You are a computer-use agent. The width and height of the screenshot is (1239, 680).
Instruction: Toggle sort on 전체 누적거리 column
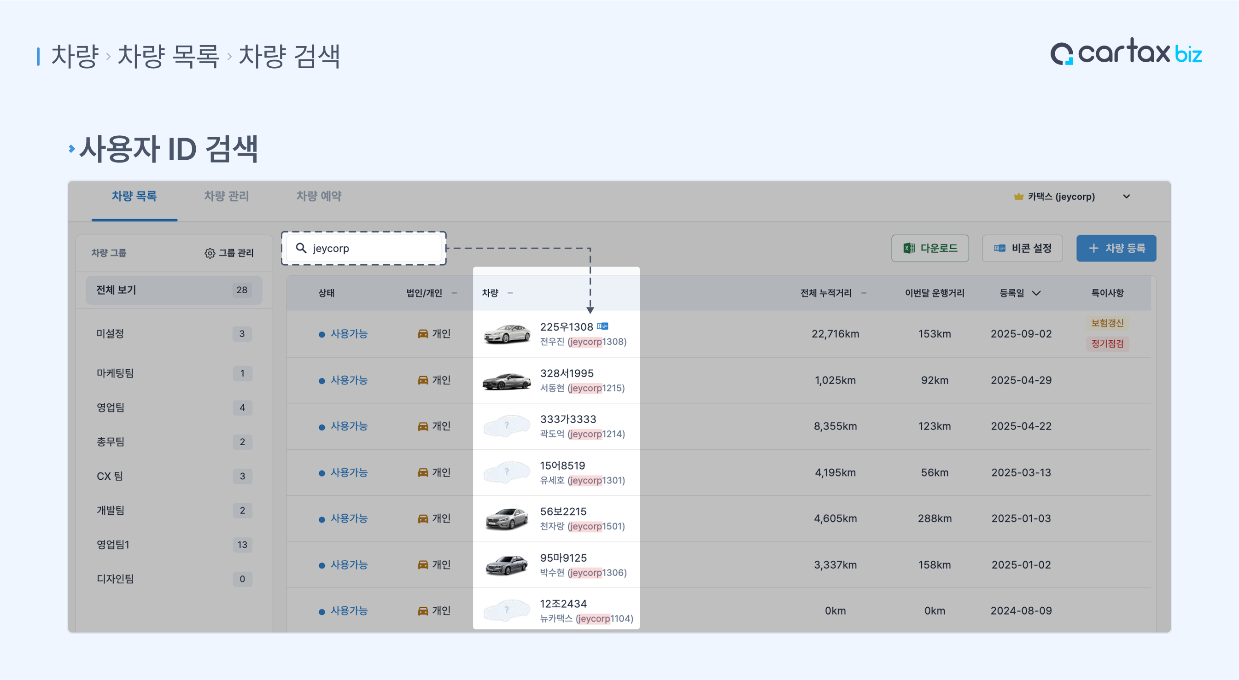(864, 293)
